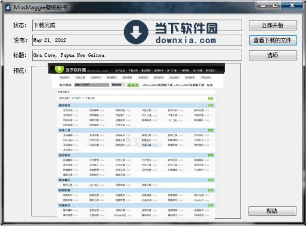Click the wallpaper preview thumbnail
Screen dimensions: 306x226
pos(136,141)
